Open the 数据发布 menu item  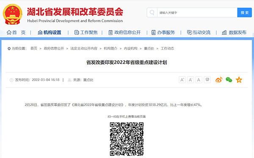(234, 33)
